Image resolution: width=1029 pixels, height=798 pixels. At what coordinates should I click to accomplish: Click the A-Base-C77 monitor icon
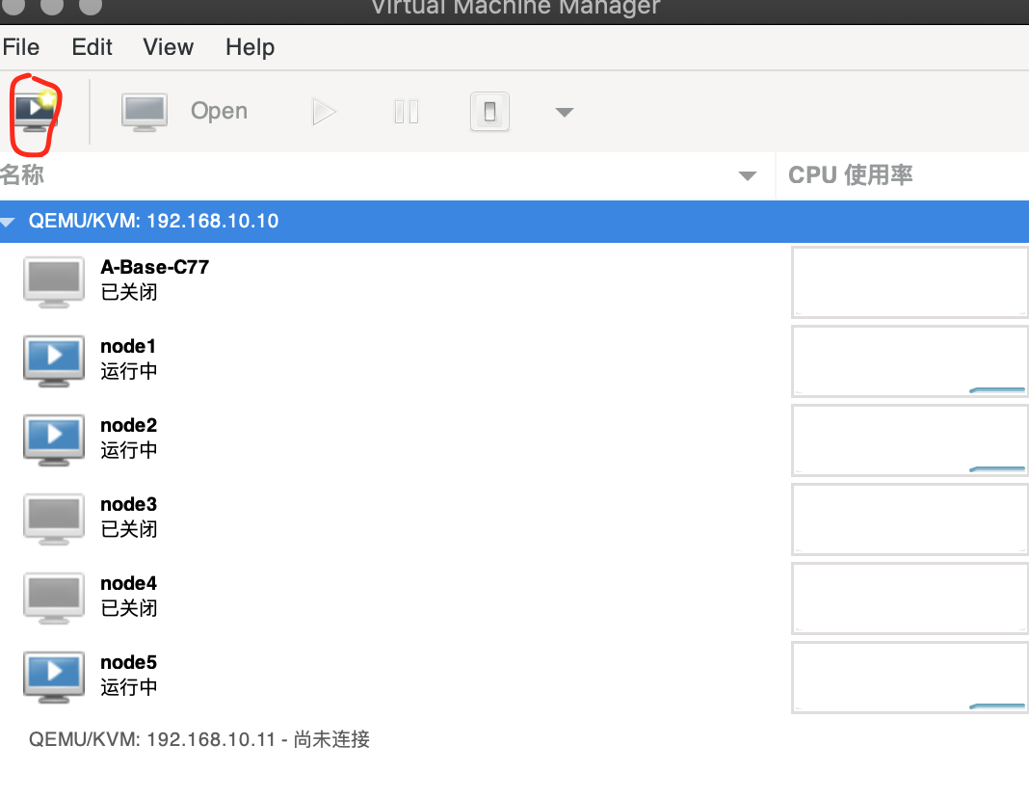point(54,282)
